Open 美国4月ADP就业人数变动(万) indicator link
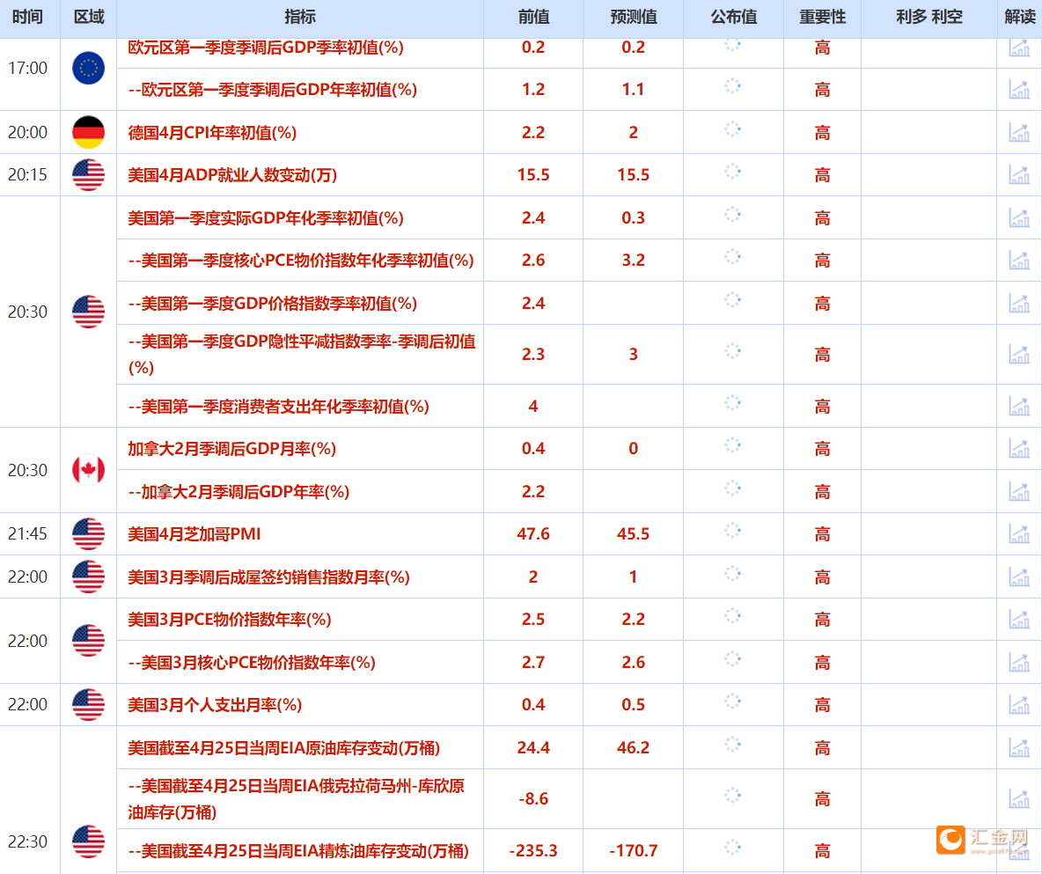 232,175
